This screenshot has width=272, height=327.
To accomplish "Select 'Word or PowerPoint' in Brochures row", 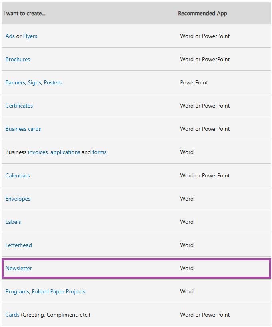I will (205, 59).
